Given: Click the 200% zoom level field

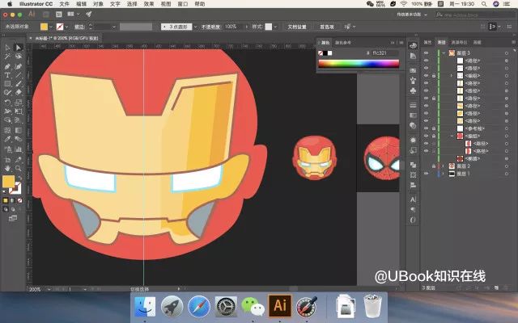Looking at the screenshot, I should click(x=36, y=289).
